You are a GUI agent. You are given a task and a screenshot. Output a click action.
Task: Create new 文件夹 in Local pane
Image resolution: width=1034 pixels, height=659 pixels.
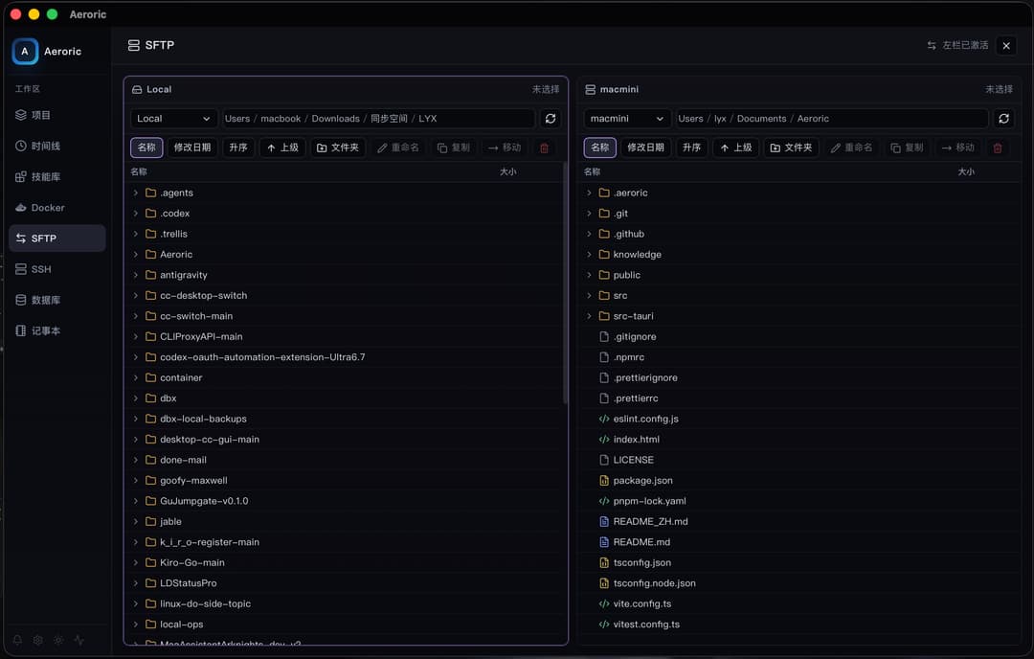[x=338, y=148]
